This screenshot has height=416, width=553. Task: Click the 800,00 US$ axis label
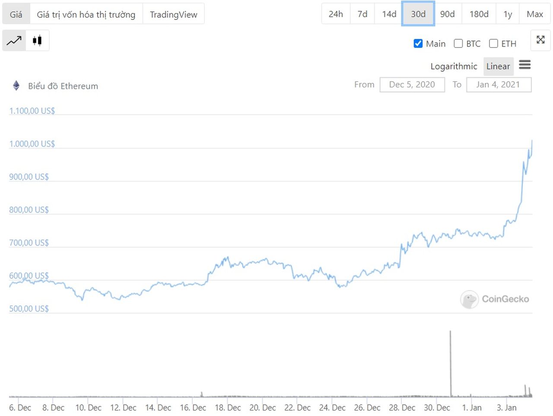[29, 210]
